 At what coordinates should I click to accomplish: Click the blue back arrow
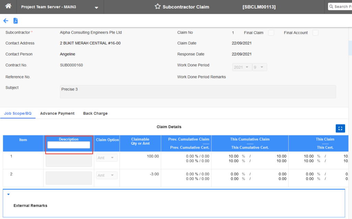pos(5,21)
